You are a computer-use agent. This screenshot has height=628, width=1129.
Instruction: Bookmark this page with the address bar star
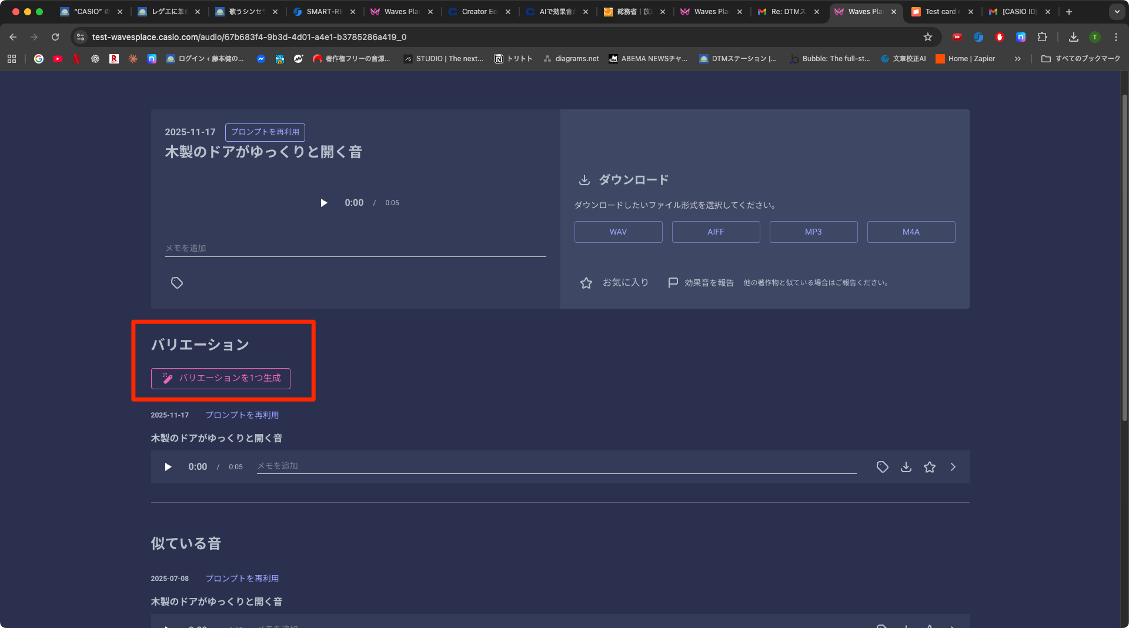928,37
